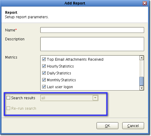This screenshot has width=151, height=136.
Task: Close the Add Report dialog
Action: coord(145,3)
